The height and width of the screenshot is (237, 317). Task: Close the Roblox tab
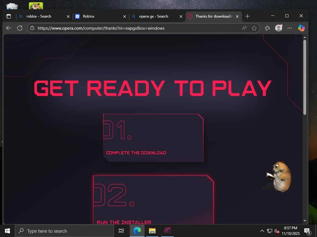click(x=124, y=17)
